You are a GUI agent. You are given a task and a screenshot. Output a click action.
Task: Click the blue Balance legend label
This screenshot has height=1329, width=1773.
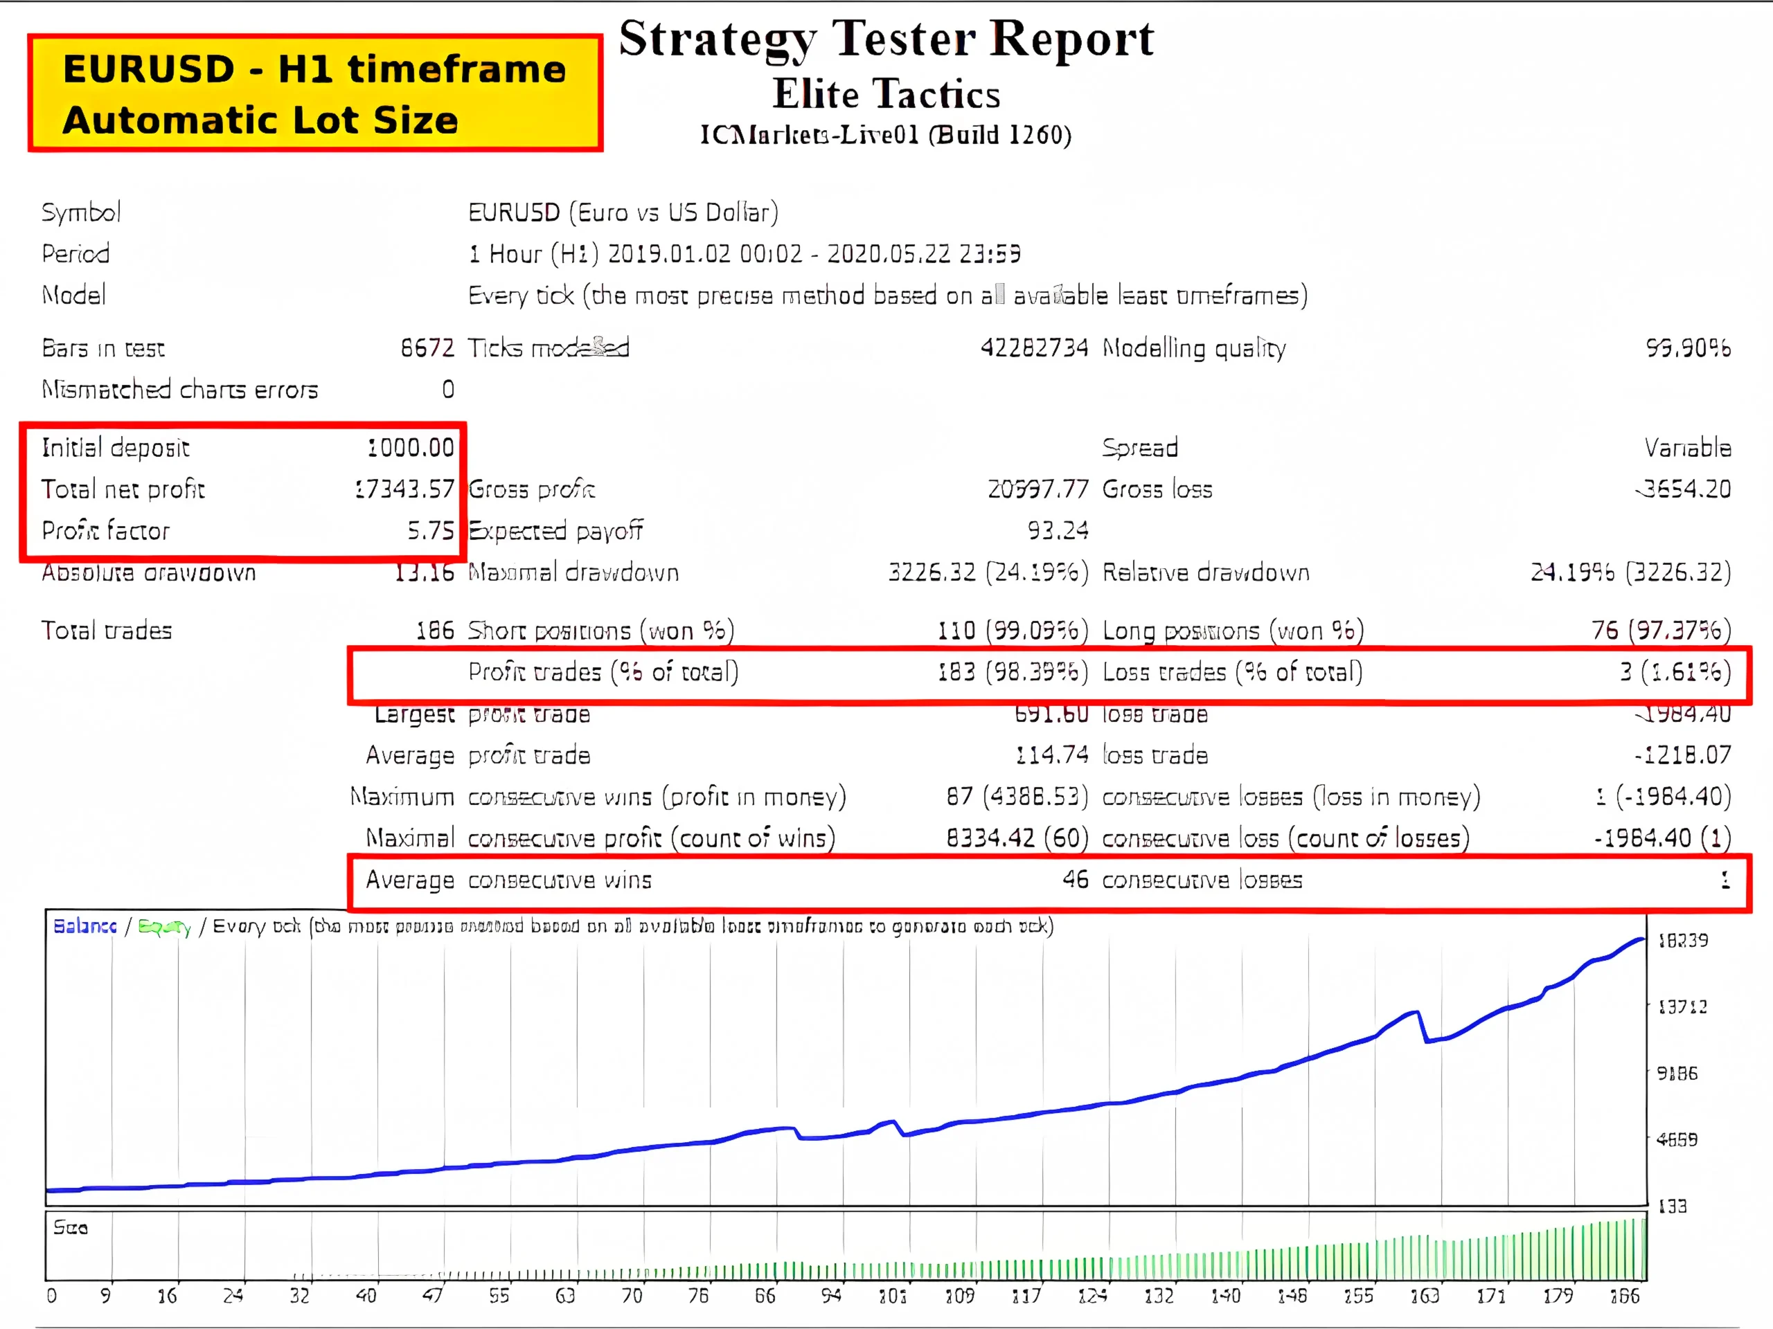click(85, 926)
